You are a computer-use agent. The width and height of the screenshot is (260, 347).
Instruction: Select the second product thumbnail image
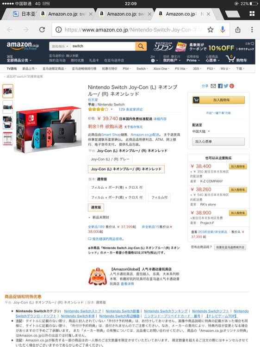click(x=8, y=107)
